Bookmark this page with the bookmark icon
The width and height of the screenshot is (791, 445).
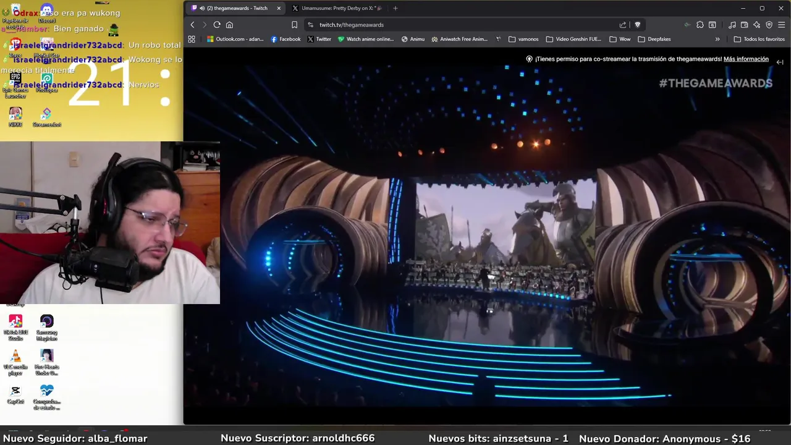[x=294, y=25]
